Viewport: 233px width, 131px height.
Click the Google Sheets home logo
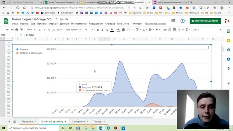(x=6, y=21)
